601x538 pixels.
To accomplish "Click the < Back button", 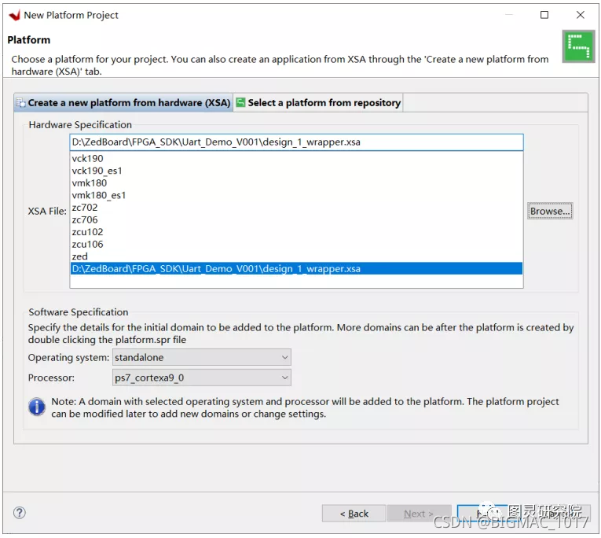I will coord(354,514).
